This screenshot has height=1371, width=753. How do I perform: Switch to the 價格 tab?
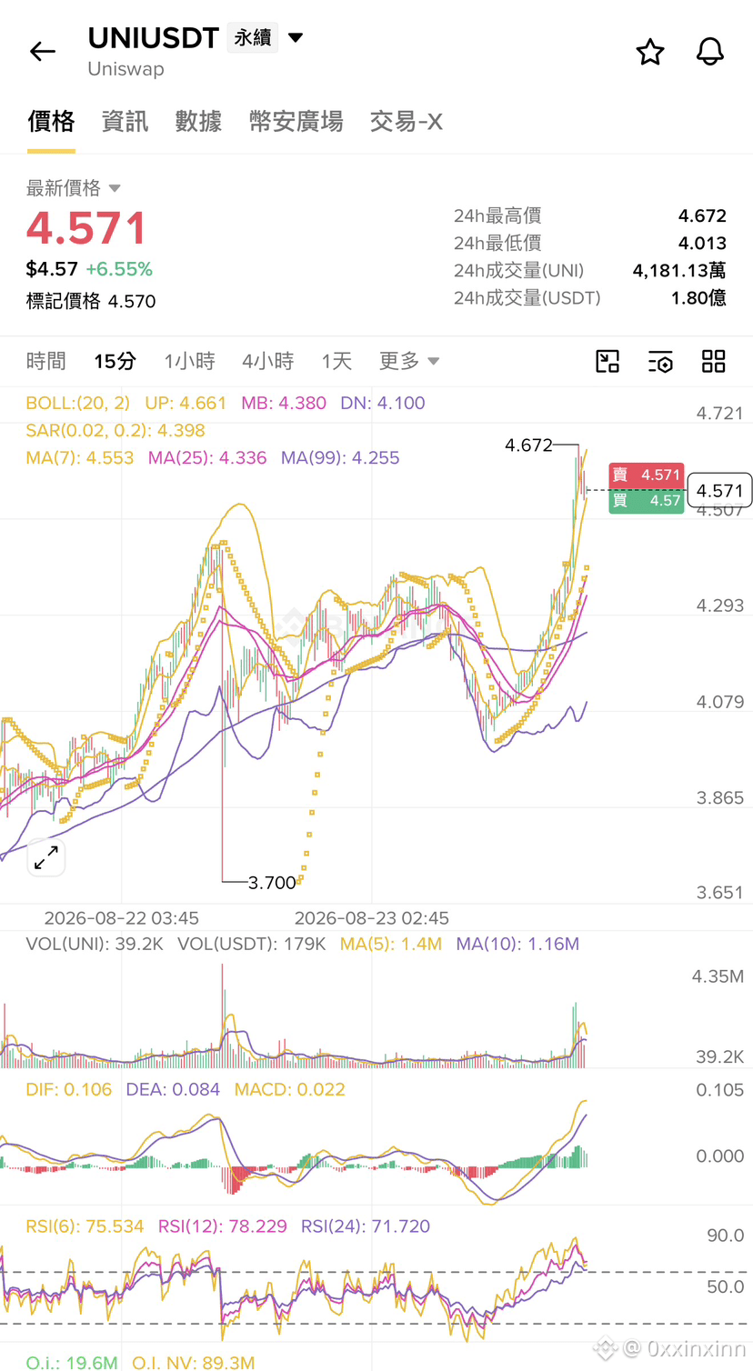coord(51,121)
